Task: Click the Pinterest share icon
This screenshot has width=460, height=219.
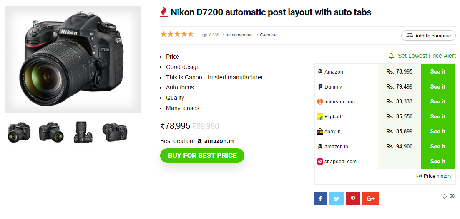Action: 352,199
